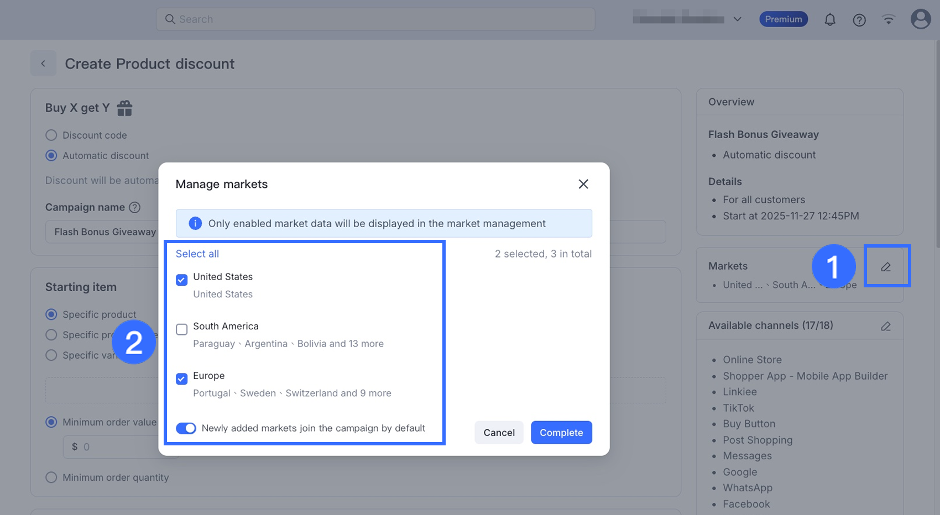The width and height of the screenshot is (940, 515).
Task: Click the top Search field
Action: click(x=376, y=19)
